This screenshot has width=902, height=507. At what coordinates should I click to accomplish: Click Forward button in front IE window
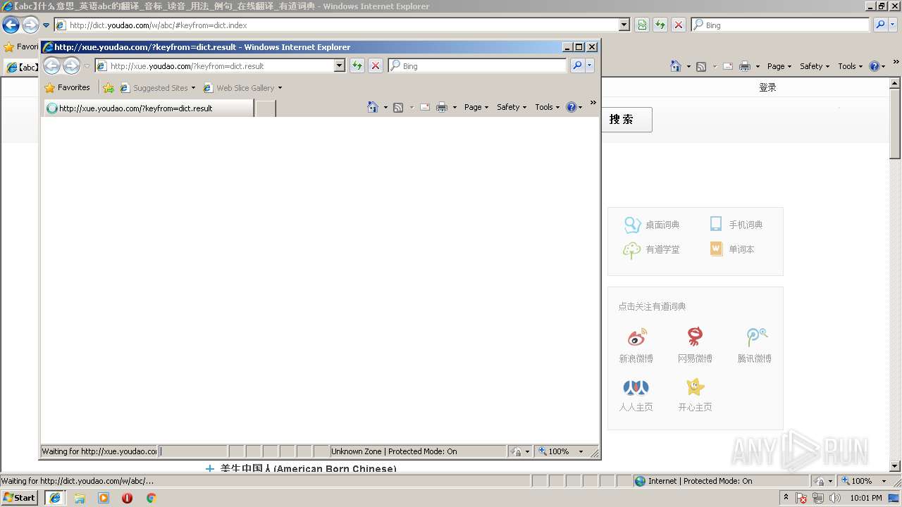[72, 66]
